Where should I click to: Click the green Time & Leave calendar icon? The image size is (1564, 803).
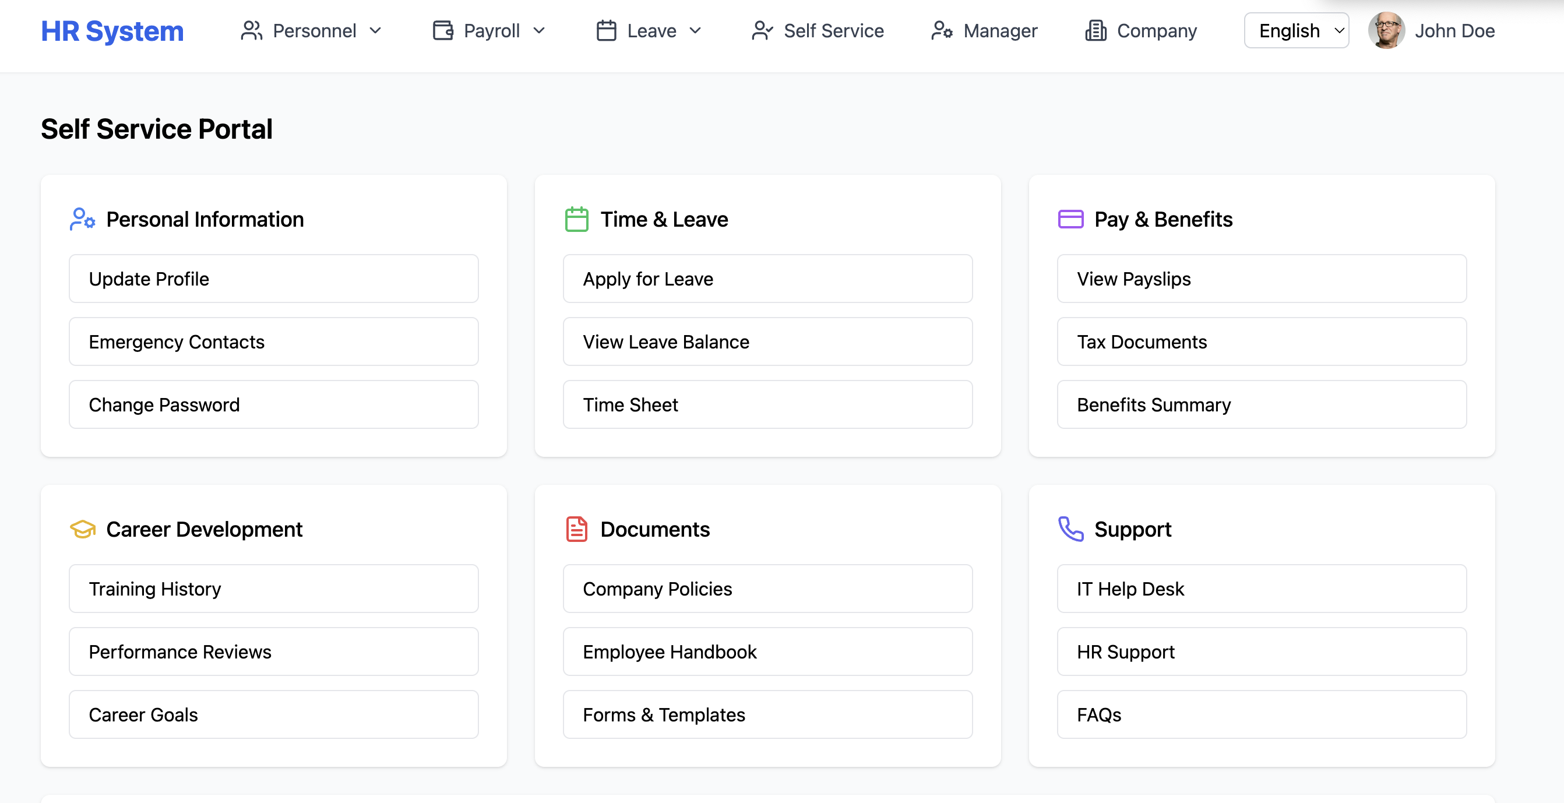pyautogui.click(x=577, y=219)
